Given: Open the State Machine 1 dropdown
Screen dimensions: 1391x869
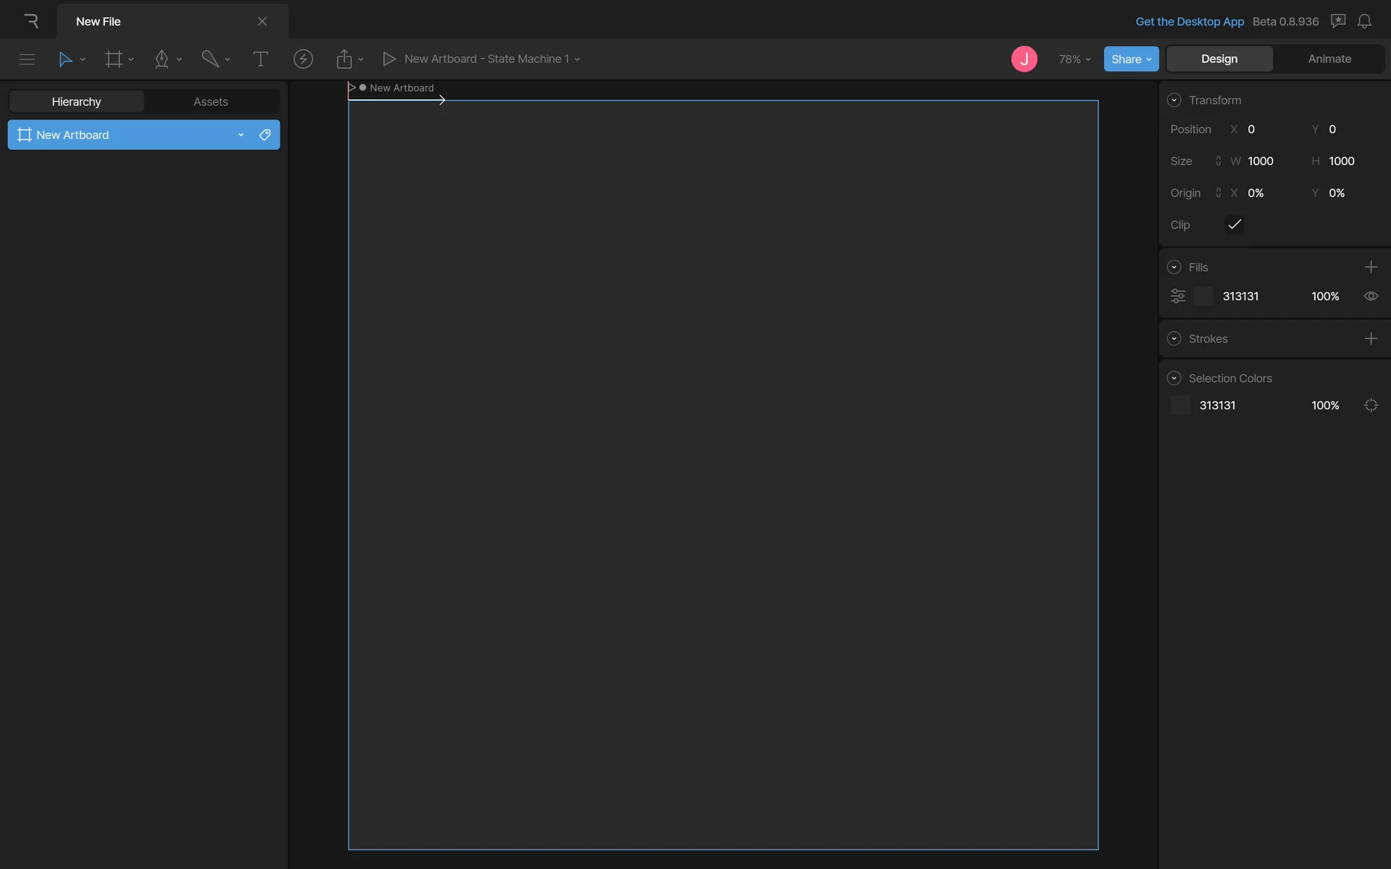Looking at the screenshot, I should tap(577, 59).
